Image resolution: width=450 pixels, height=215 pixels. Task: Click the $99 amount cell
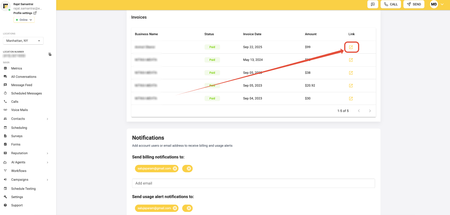pos(308,47)
